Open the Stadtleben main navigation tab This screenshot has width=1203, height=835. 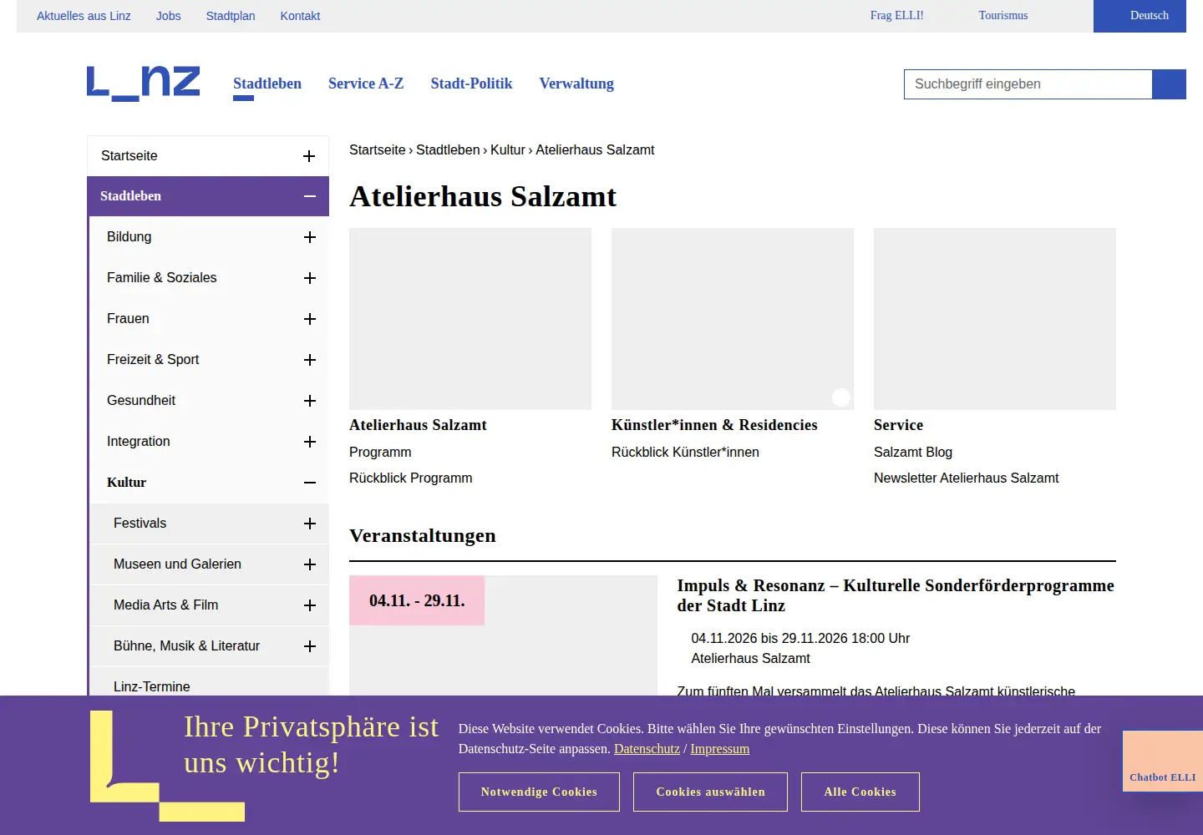267,83
